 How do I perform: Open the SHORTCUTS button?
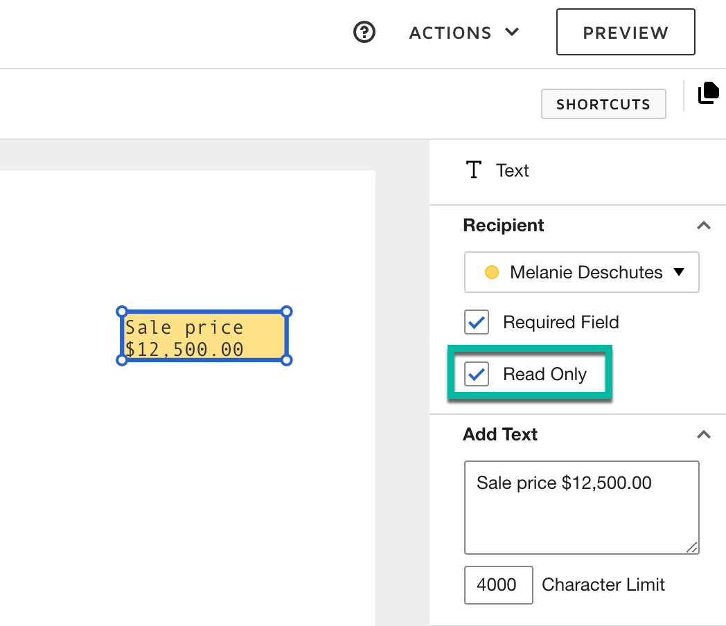point(603,105)
